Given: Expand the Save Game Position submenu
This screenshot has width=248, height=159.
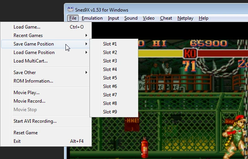Looking at the screenshot, I should click(46, 44).
